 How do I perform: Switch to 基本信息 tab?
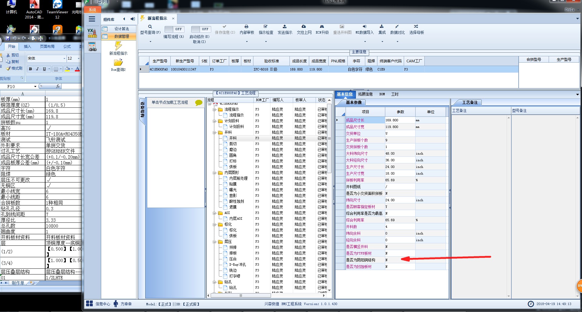click(345, 94)
